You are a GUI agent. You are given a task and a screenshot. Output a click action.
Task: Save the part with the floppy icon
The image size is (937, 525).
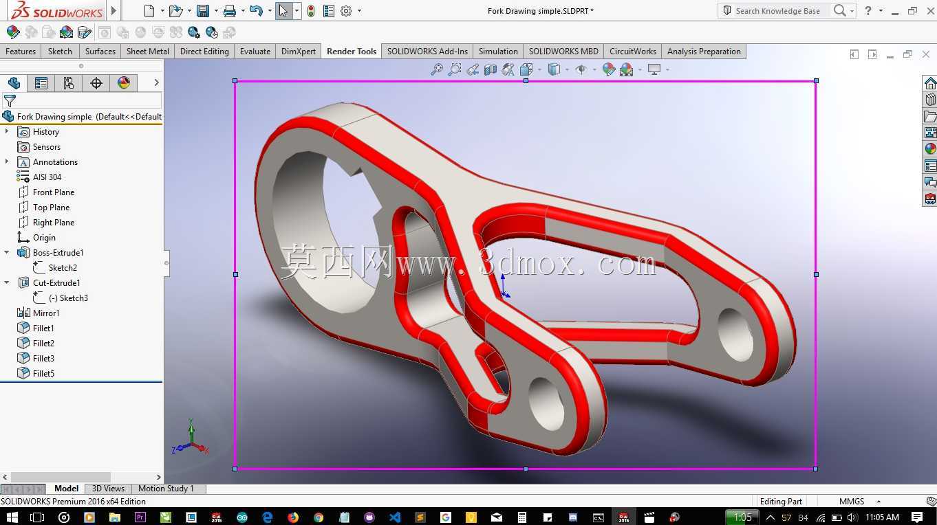point(202,10)
